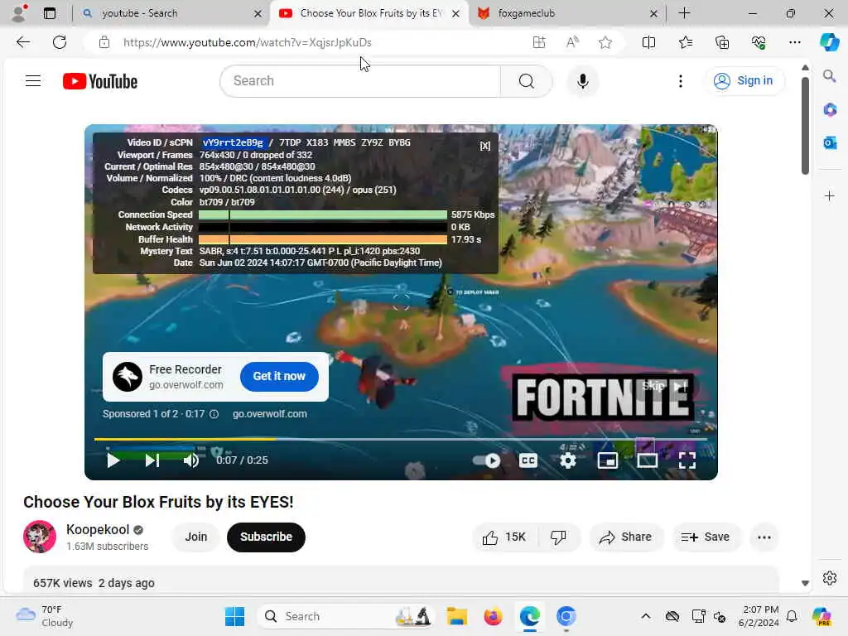Like the video with thumbs up
The width and height of the screenshot is (848, 636).
pyautogui.click(x=504, y=537)
